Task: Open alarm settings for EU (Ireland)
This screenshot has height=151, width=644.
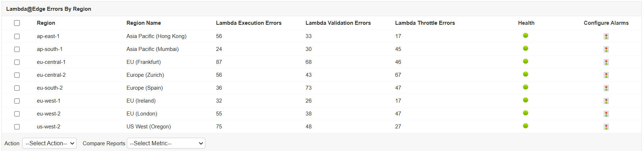Action: [x=606, y=101]
